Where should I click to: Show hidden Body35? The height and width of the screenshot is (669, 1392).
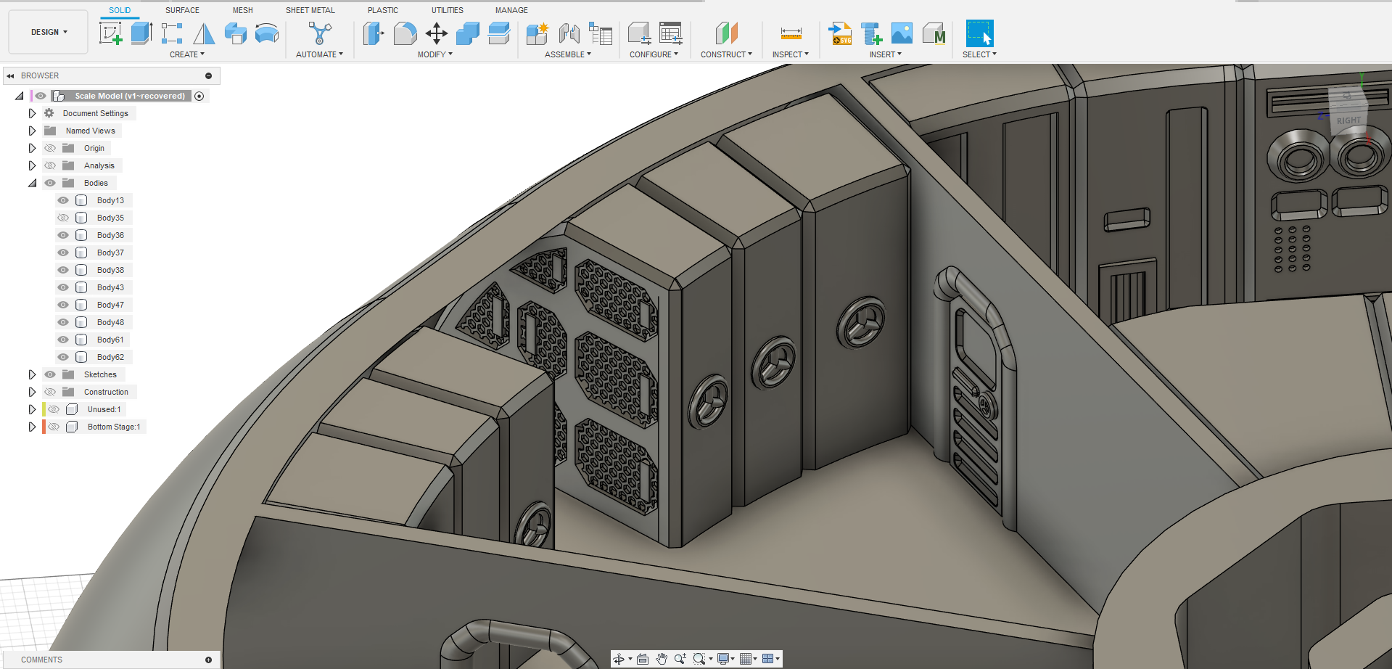pyautogui.click(x=63, y=218)
